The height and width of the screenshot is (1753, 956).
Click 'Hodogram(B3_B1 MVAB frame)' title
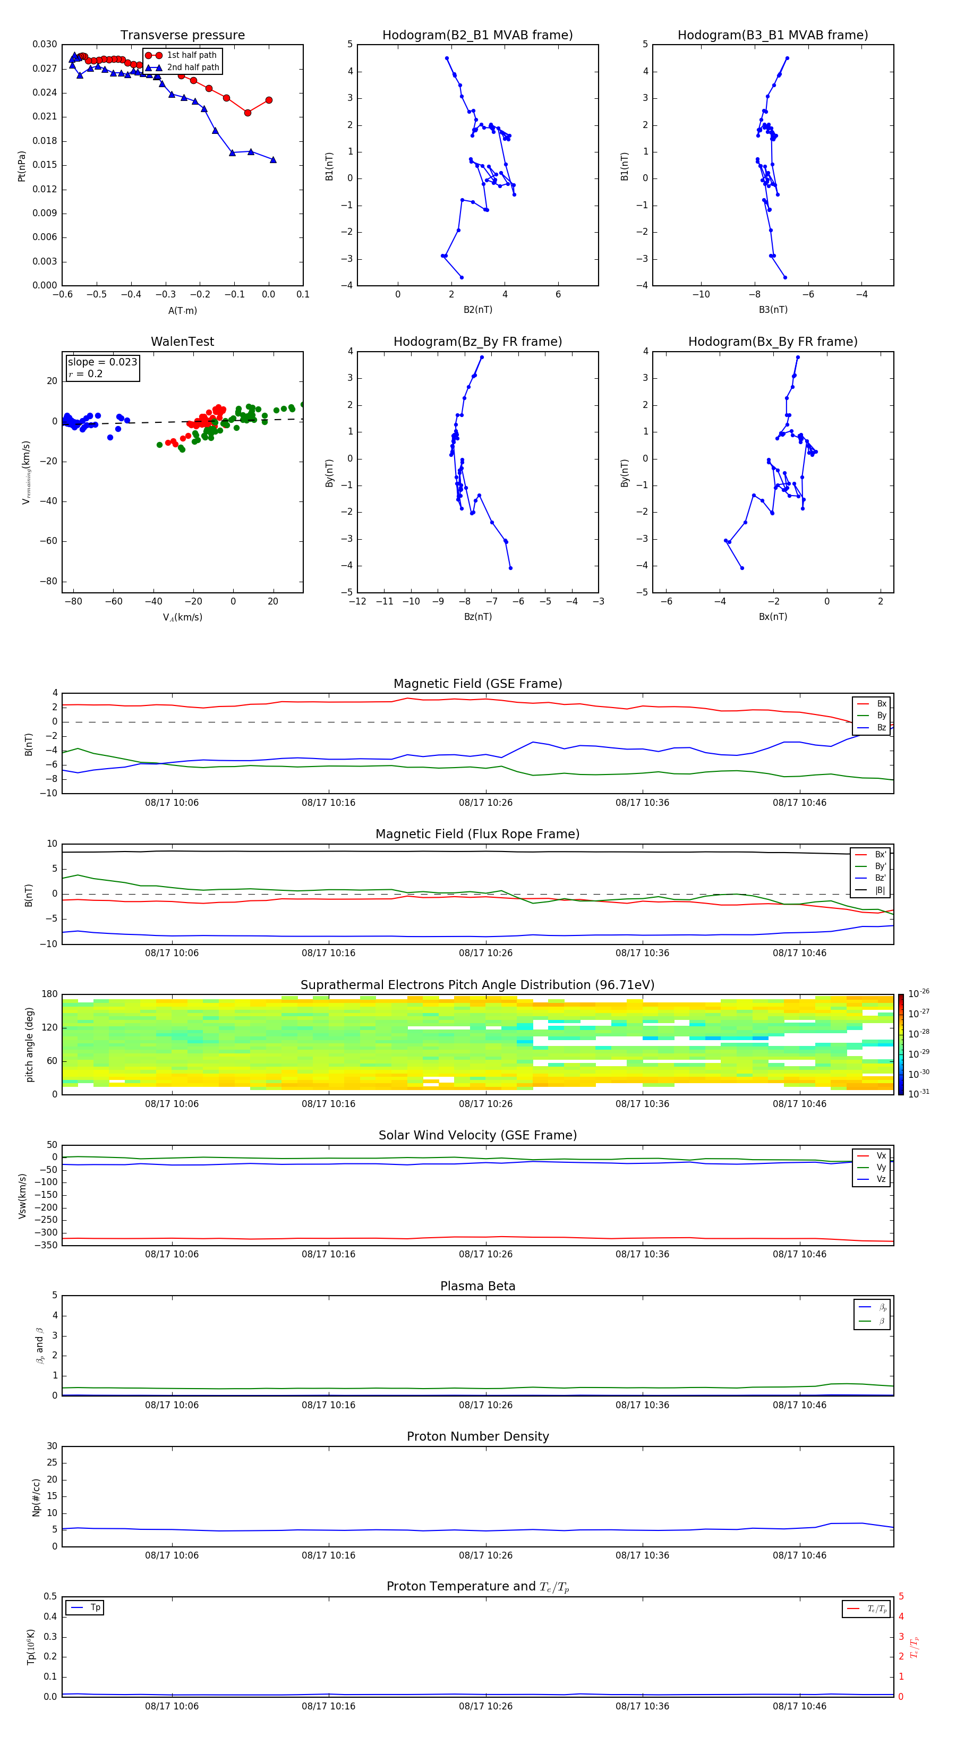(773, 35)
